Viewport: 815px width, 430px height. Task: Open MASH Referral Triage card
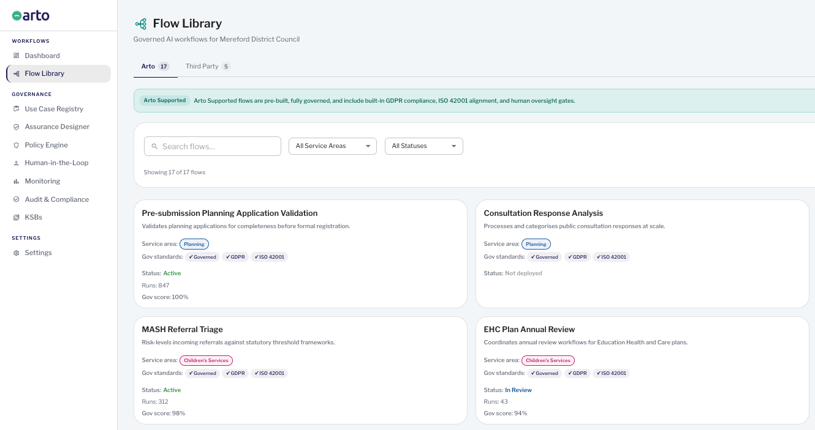pos(300,370)
